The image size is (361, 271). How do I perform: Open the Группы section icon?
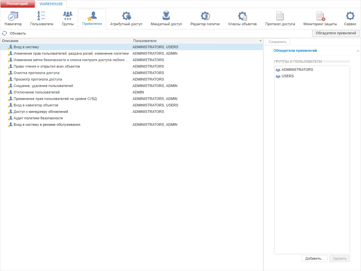click(x=68, y=19)
